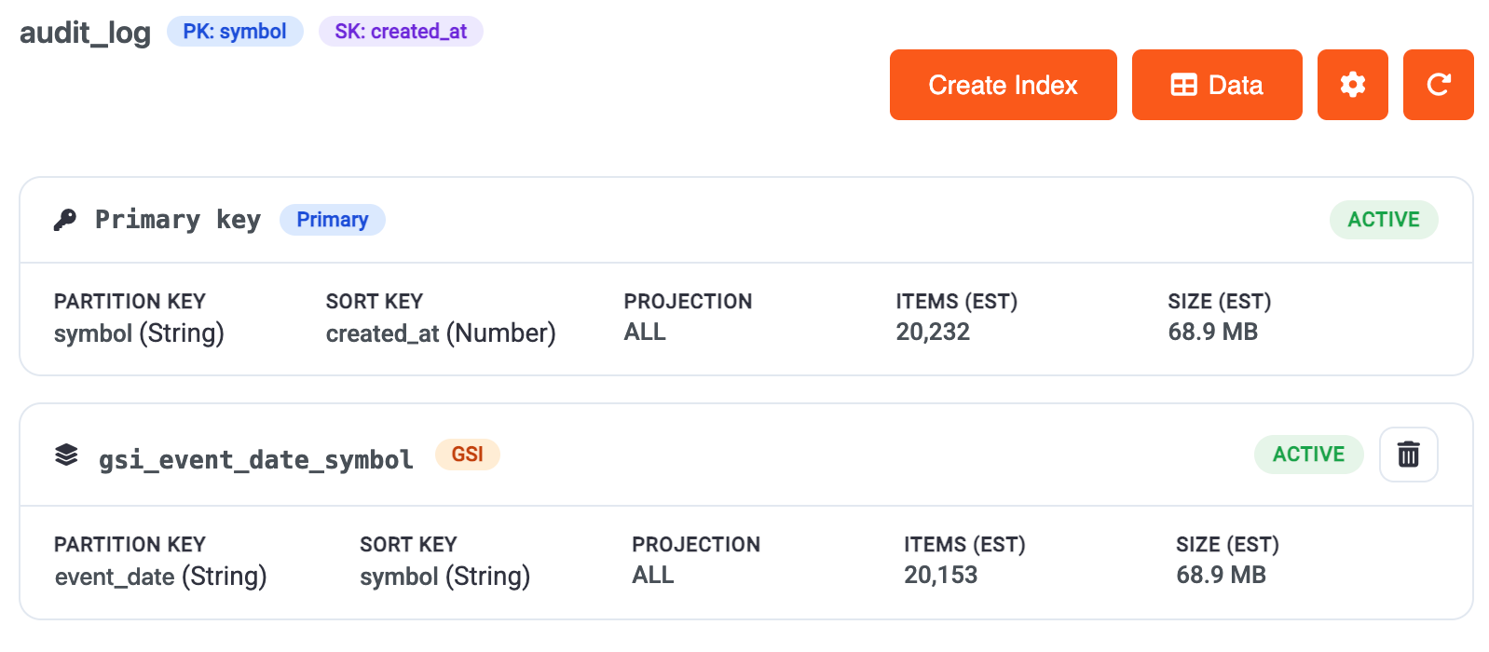
Task: Open the Data view button
Action: (1217, 85)
